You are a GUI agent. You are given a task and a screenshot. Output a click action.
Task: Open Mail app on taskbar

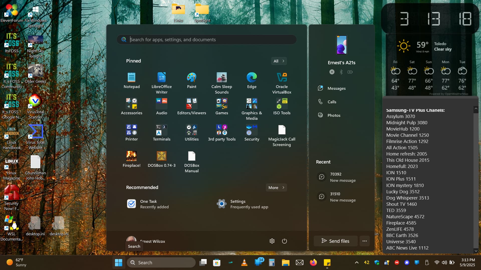[x=299, y=262]
